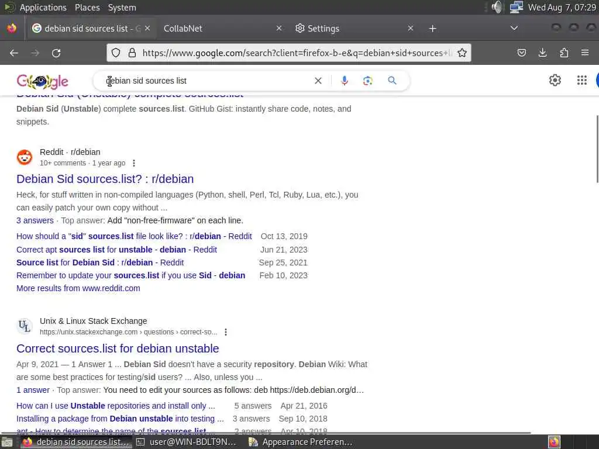The image size is (599, 449).
Task: Open more options for the Stack Exchange result
Action: (x=226, y=332)
